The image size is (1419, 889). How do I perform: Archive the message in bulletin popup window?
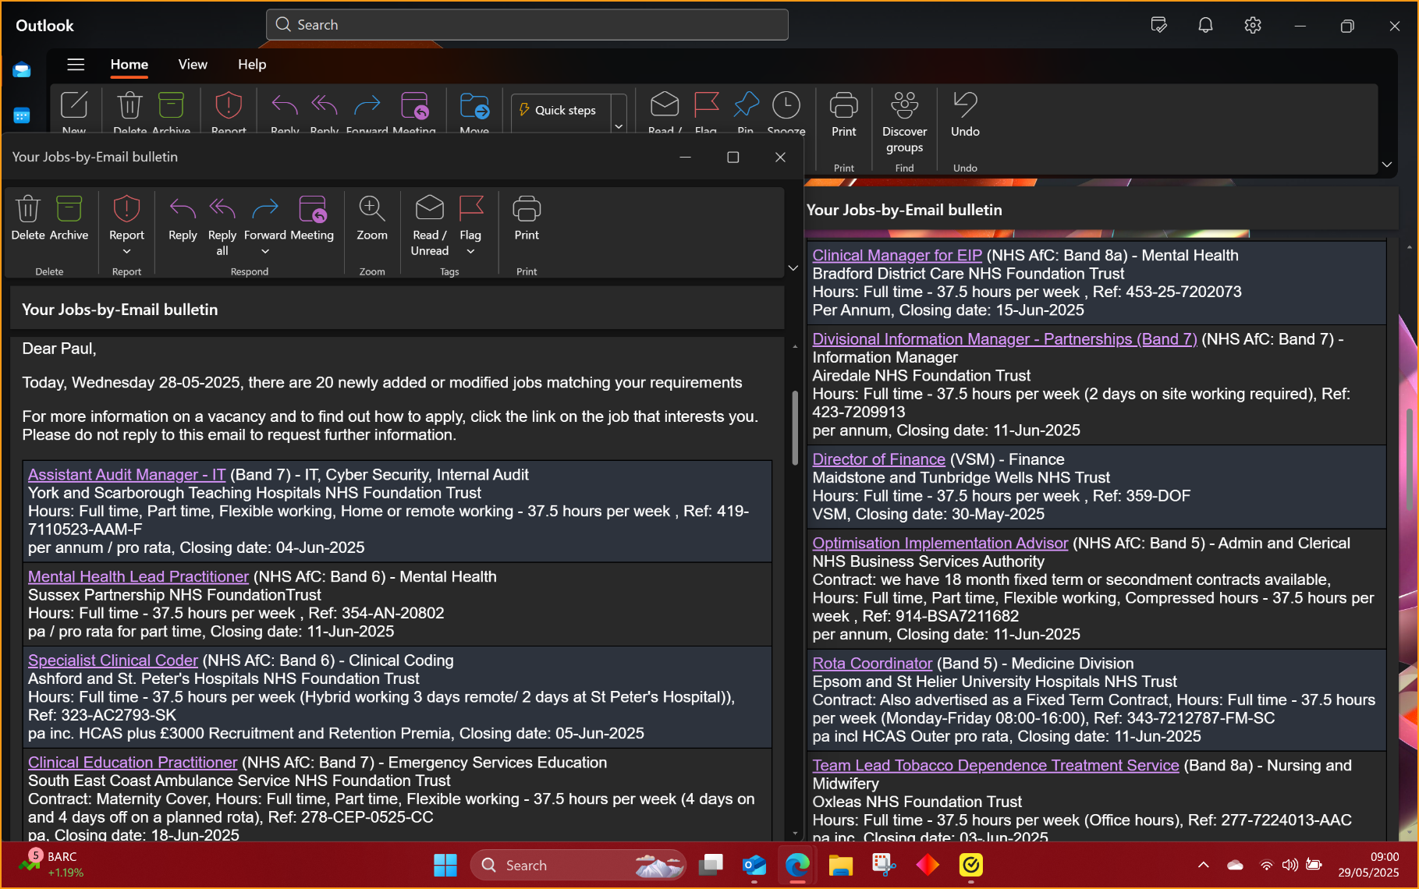click(x=69, y=209)
